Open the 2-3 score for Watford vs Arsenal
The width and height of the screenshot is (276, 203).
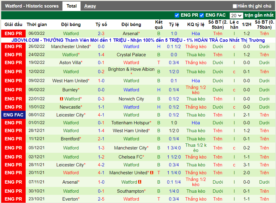click(101, 34)
